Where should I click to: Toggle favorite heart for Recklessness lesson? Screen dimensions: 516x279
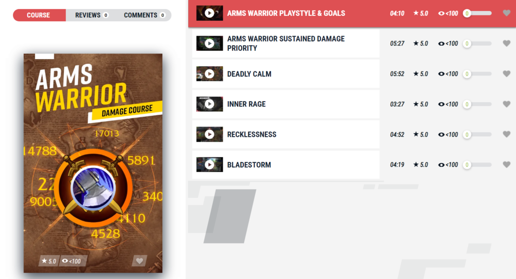506,134
